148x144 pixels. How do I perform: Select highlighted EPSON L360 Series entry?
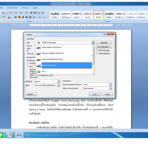[67, 65]
